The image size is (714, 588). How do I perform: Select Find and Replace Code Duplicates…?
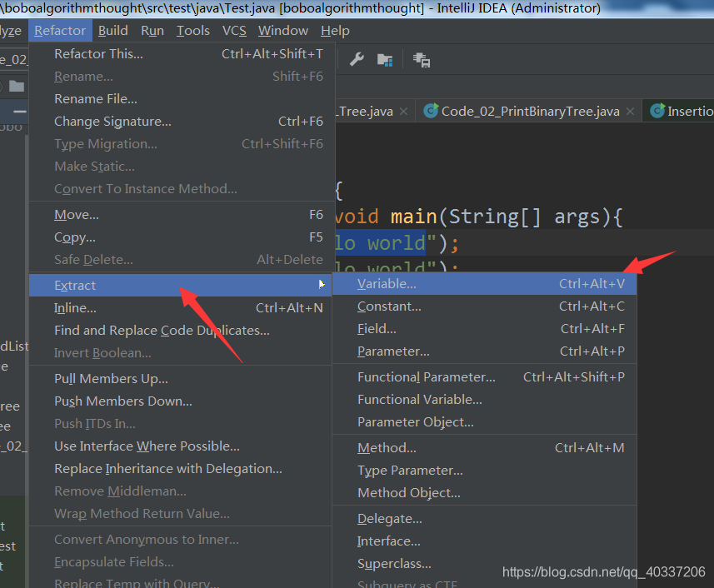point(182,331)
